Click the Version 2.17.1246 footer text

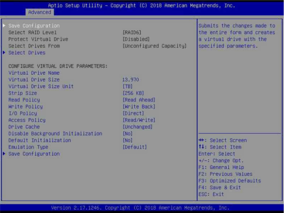coord(140,208)
